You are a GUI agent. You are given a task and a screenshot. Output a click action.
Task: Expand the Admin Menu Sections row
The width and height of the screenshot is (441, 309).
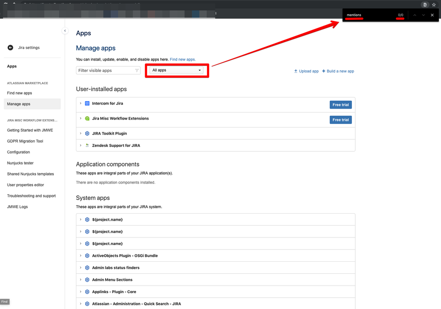point(80,280)
